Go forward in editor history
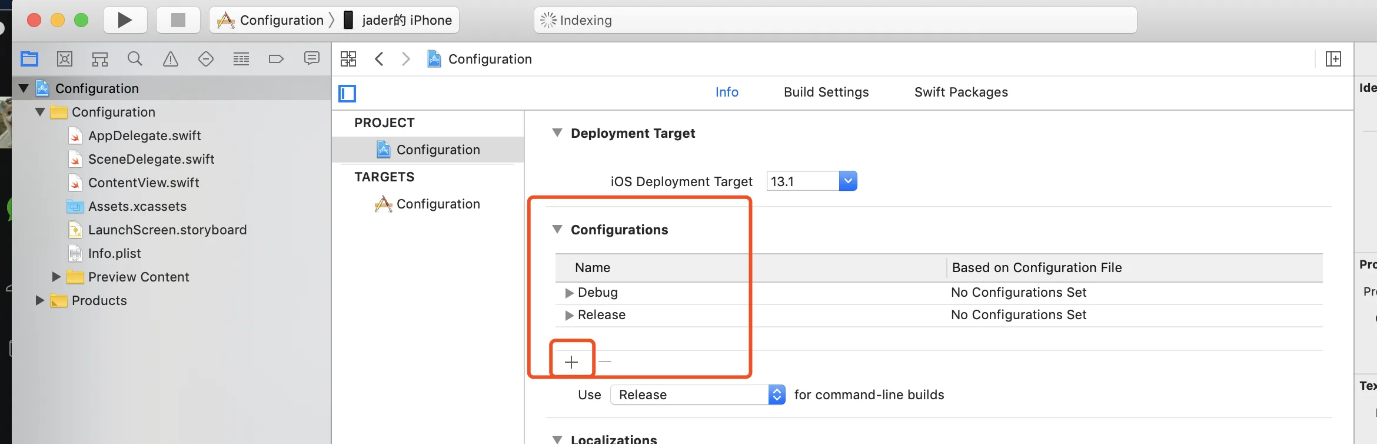Screen dimensions: 1377x444 (x=406, y=59)
